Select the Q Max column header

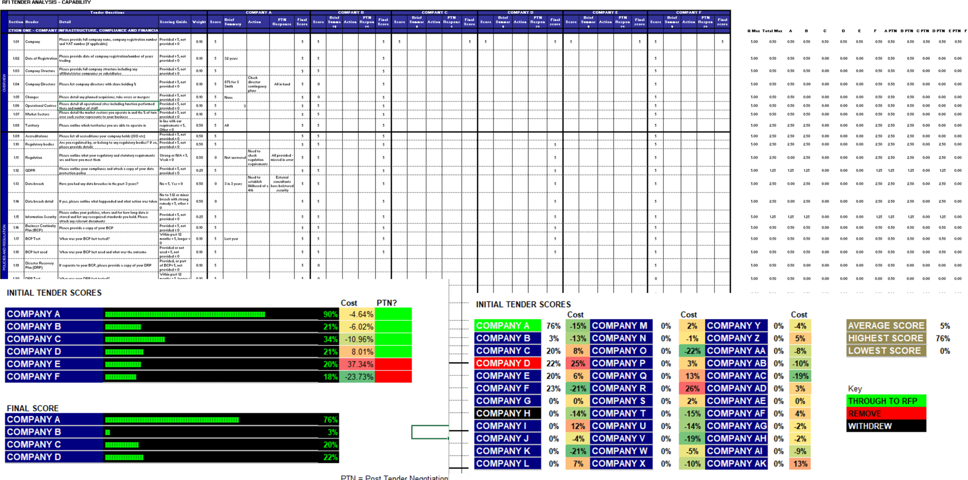pyautogui.click(x=753, y=31)
